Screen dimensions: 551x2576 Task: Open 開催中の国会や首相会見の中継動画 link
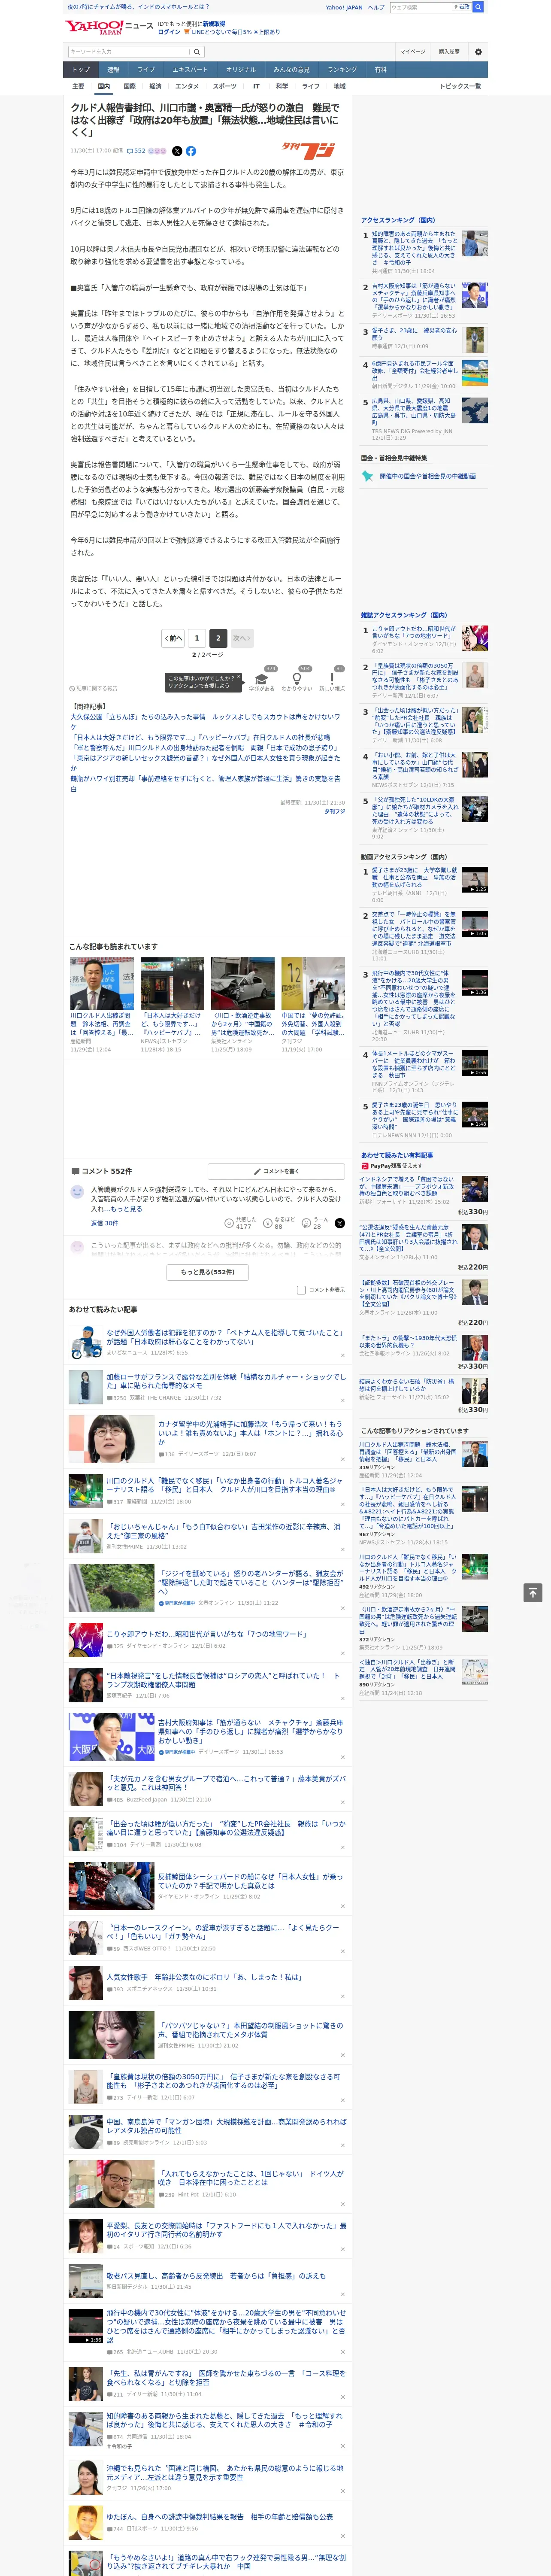point(427,476)
